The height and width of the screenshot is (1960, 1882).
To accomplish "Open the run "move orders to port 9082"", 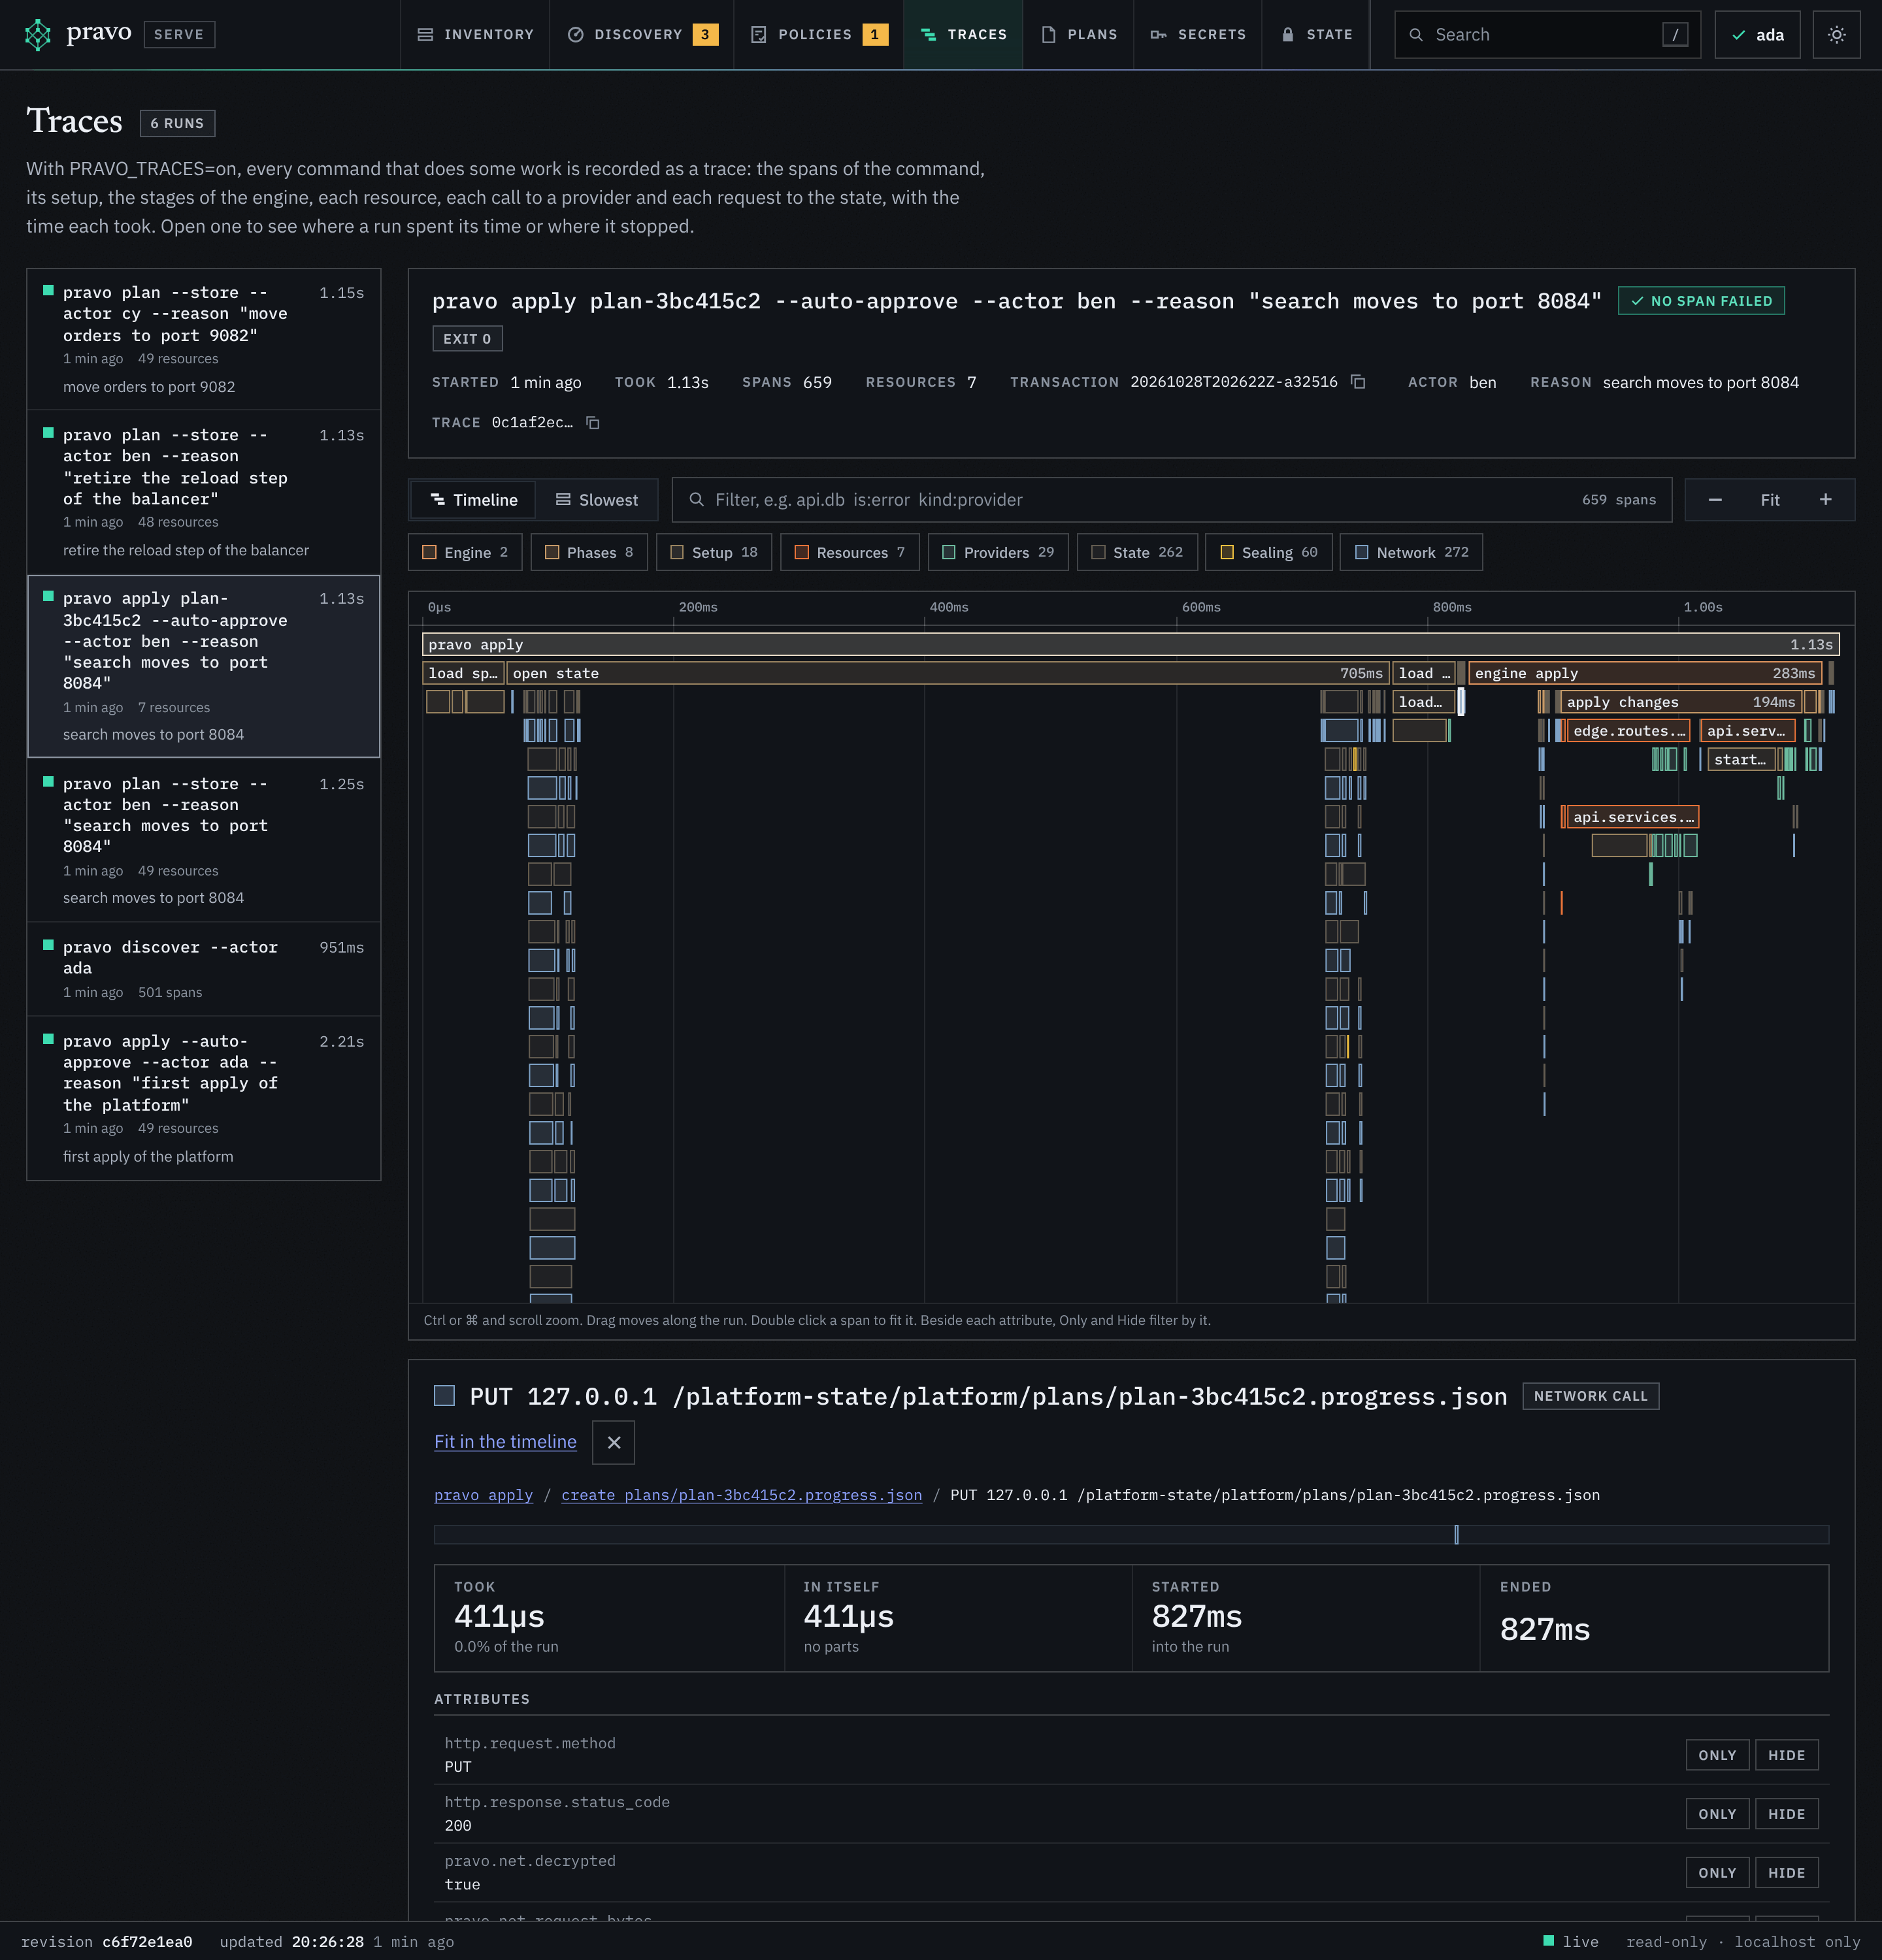I will [x=204, y=339].
